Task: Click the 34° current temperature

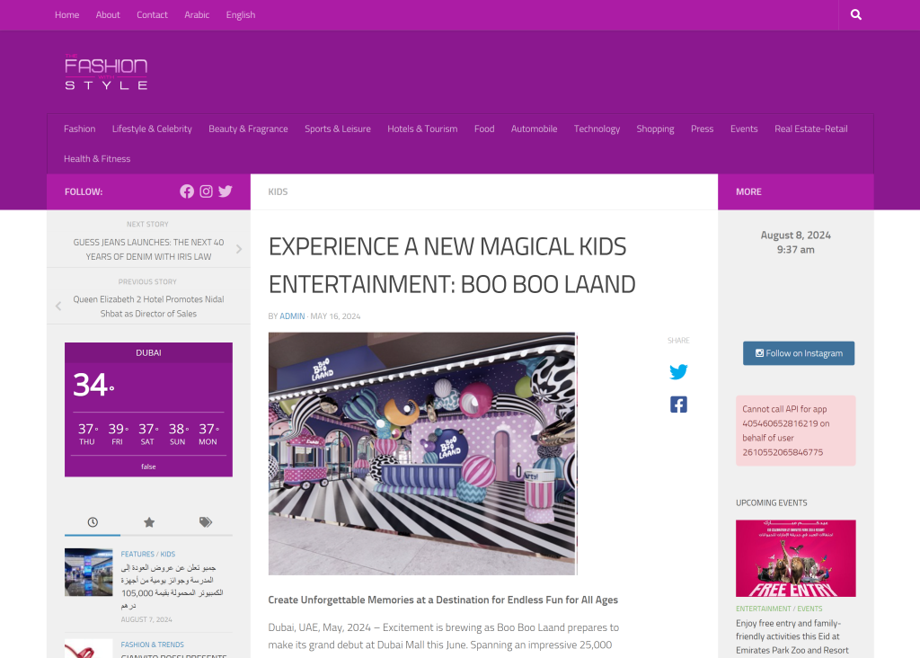Action: tap(93, 385)
